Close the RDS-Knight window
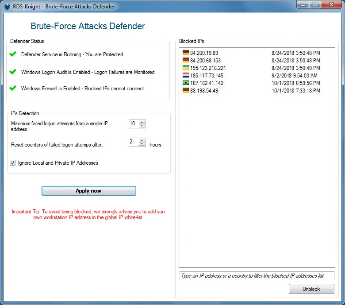Screen dimensions: 345x305 (x=331, y=5)
